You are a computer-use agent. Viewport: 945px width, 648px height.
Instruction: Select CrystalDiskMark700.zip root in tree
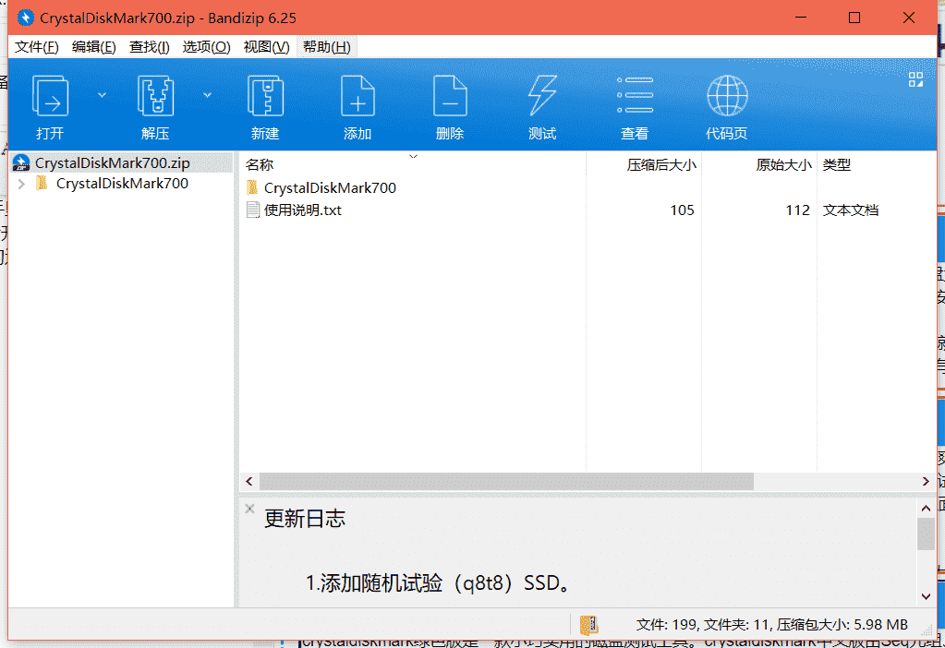[122, 162]
